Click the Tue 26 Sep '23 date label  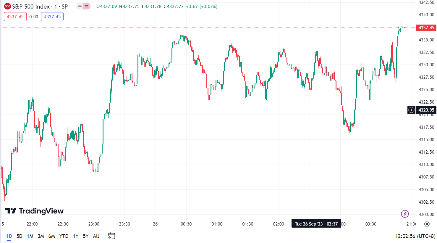pos(316,224)
